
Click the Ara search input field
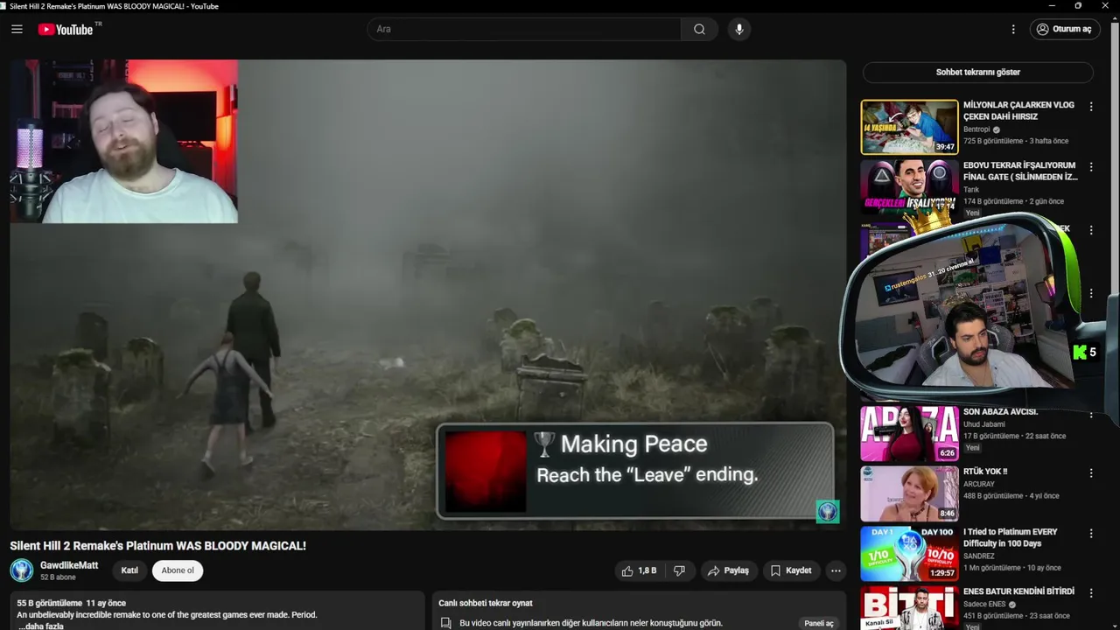tap(524, 29)
